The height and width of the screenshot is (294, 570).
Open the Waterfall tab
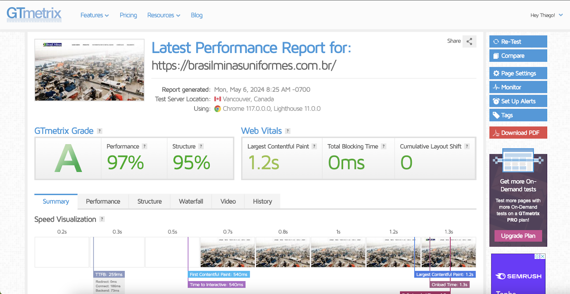[191, 201]
